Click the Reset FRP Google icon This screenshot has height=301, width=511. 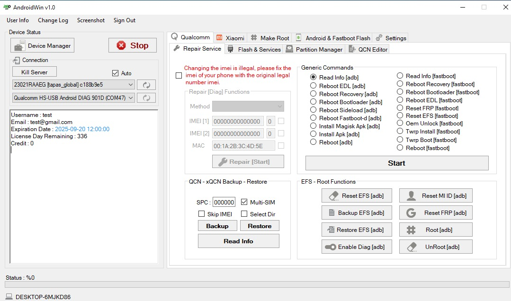411,213
